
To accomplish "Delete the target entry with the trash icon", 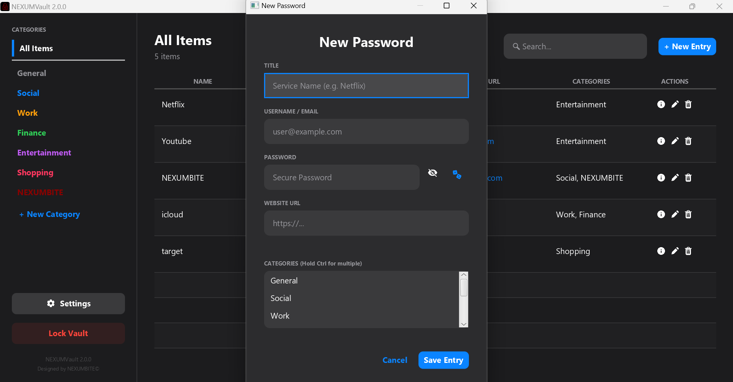I will pyautogui.click(x=688, y=251).
